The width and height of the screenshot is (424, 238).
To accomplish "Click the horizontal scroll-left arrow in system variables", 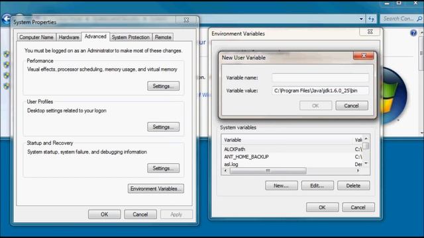I will [226, 171].
